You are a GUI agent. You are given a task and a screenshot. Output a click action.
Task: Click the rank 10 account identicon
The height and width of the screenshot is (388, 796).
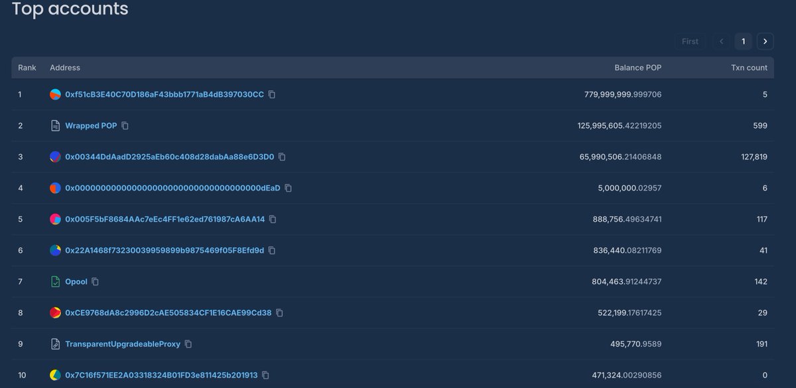click(56, 375)
